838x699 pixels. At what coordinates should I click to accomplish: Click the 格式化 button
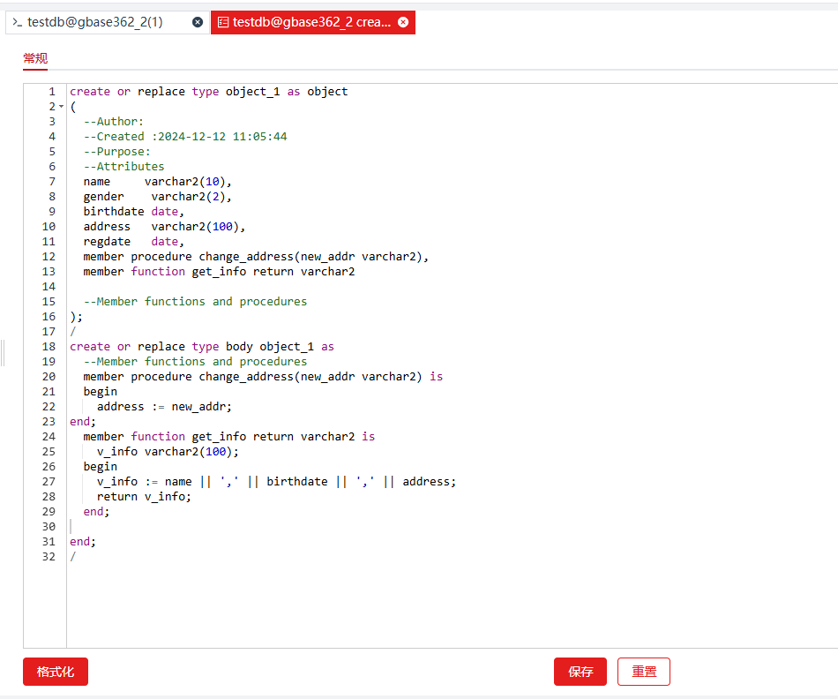pyautogui.click(x=56, y=672)
